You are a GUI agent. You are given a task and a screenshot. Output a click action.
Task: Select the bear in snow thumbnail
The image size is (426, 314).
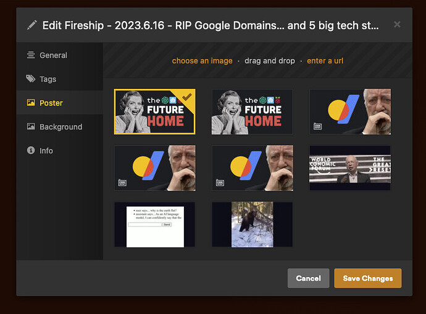(253, 225)
